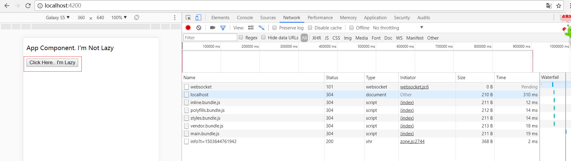Screen dimensions: 571x161
Task: Open the (index) initiator link for inline.bundle.js
Action: point(407,102)
